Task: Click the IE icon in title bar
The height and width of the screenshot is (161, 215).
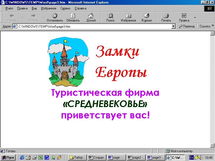Action: coord(3,2)
